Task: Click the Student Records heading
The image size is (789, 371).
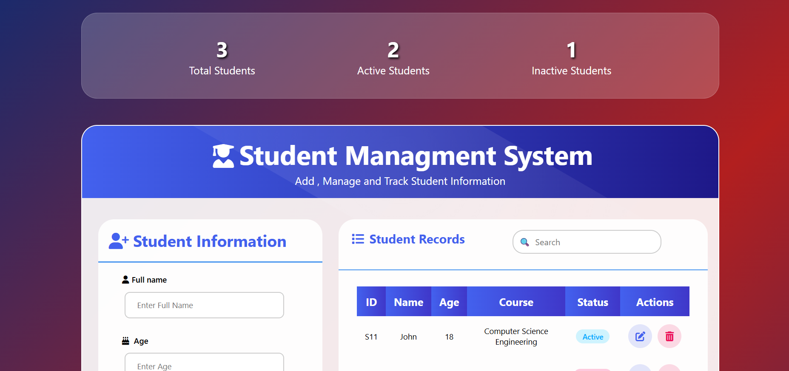Action: point(417,239)
